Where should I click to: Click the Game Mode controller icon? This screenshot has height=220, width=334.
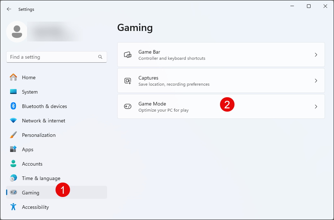click(128, 107)
